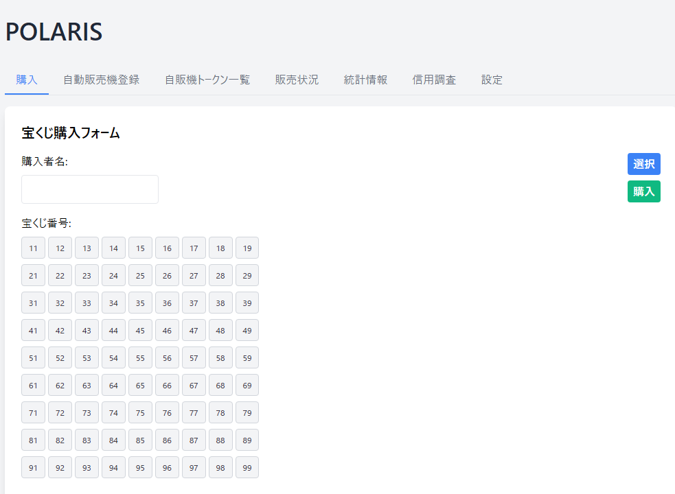Viewport: 675px width, 494px height.
Task: Focus the 購入者名 input field
Action: pos(90,189)
